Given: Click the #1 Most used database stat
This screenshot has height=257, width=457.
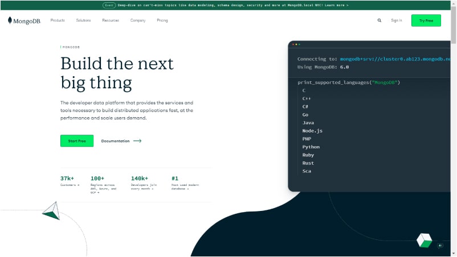Looking at the screenshot, I should (x=185, y=183).
